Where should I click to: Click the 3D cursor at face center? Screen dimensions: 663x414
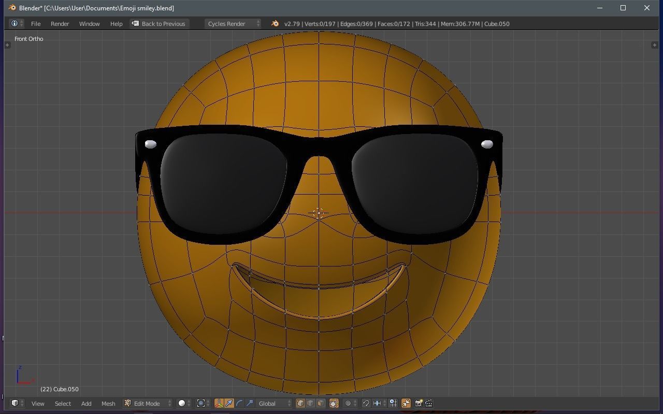319,213
